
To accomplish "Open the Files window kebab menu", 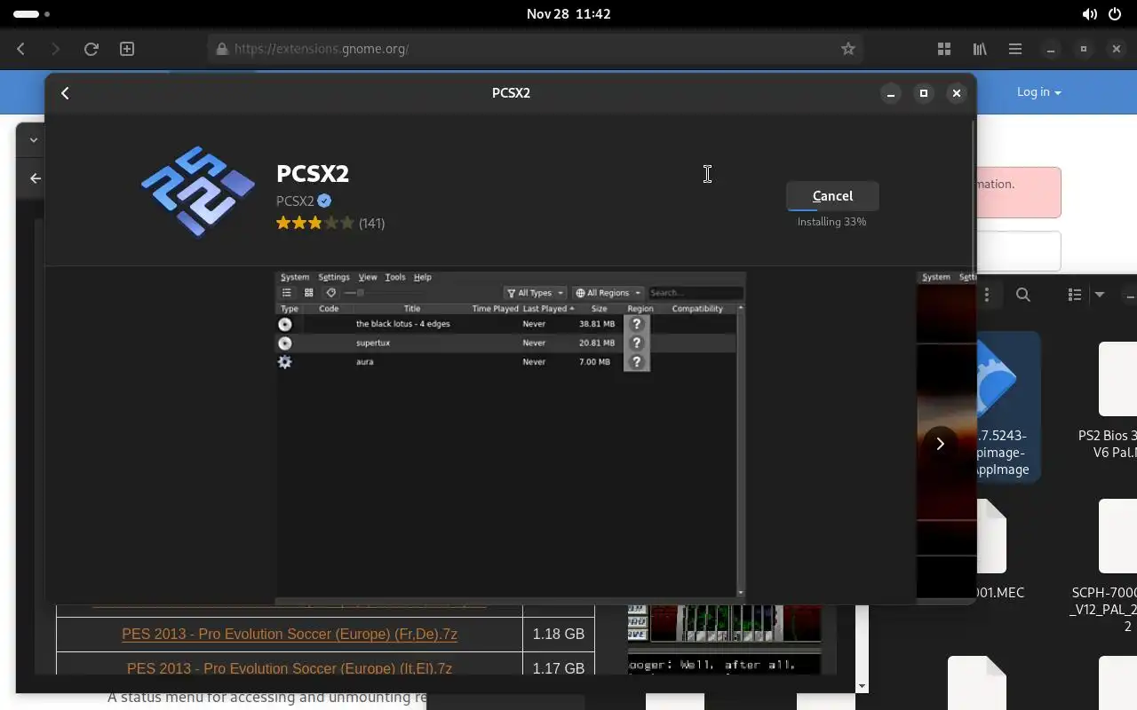I will 987,295.
